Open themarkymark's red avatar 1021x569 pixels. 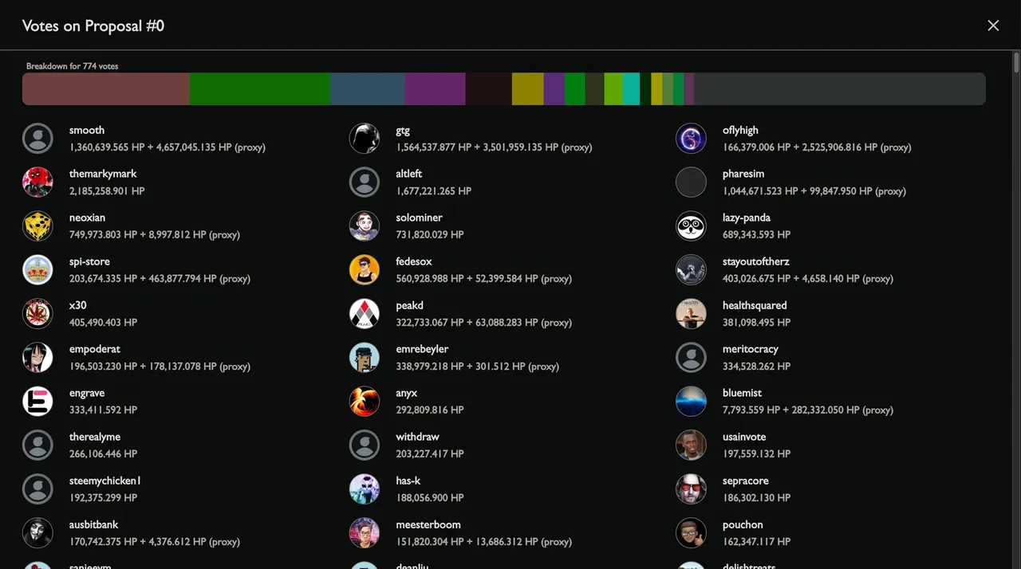tap(37, 182)
